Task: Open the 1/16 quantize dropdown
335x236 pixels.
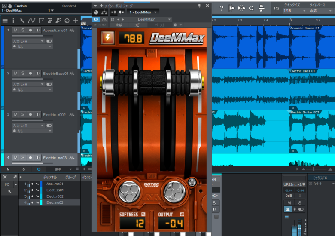Action: [x=295, y=11]
